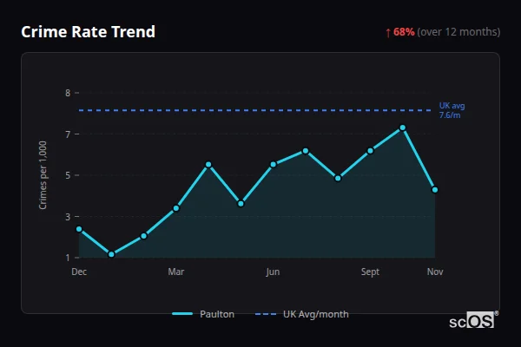The image size is (521, 347).
Task: Click the highest data point, near 7
Action: [x=403, y=128]
